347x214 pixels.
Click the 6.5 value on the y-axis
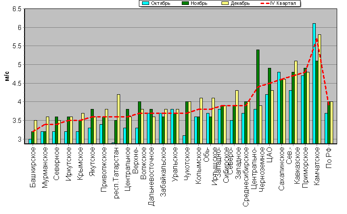click(17, 9)
